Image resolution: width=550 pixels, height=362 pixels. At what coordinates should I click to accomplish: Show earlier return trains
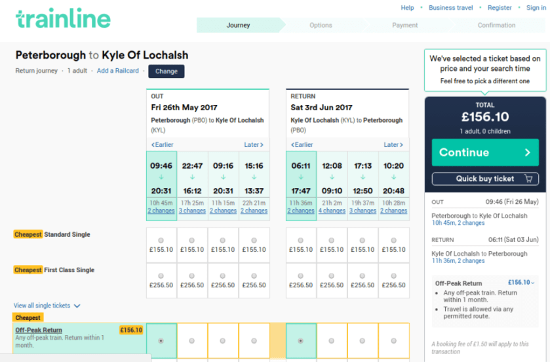pos(302,145)
